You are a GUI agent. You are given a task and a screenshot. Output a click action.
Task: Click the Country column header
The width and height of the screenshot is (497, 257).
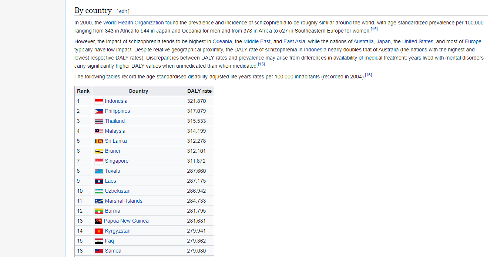[138, 91]
